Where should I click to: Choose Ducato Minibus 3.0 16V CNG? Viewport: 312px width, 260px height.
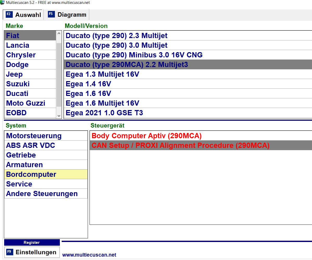(x=188, y=55)
